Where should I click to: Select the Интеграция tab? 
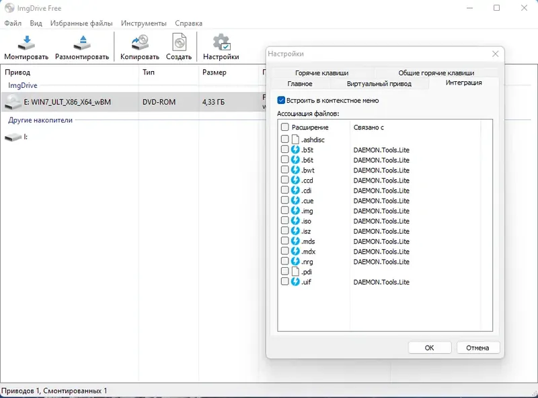click(463, 83)
